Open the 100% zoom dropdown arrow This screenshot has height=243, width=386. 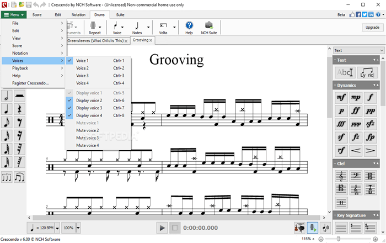pyautogui.click(x=78, y=228)
